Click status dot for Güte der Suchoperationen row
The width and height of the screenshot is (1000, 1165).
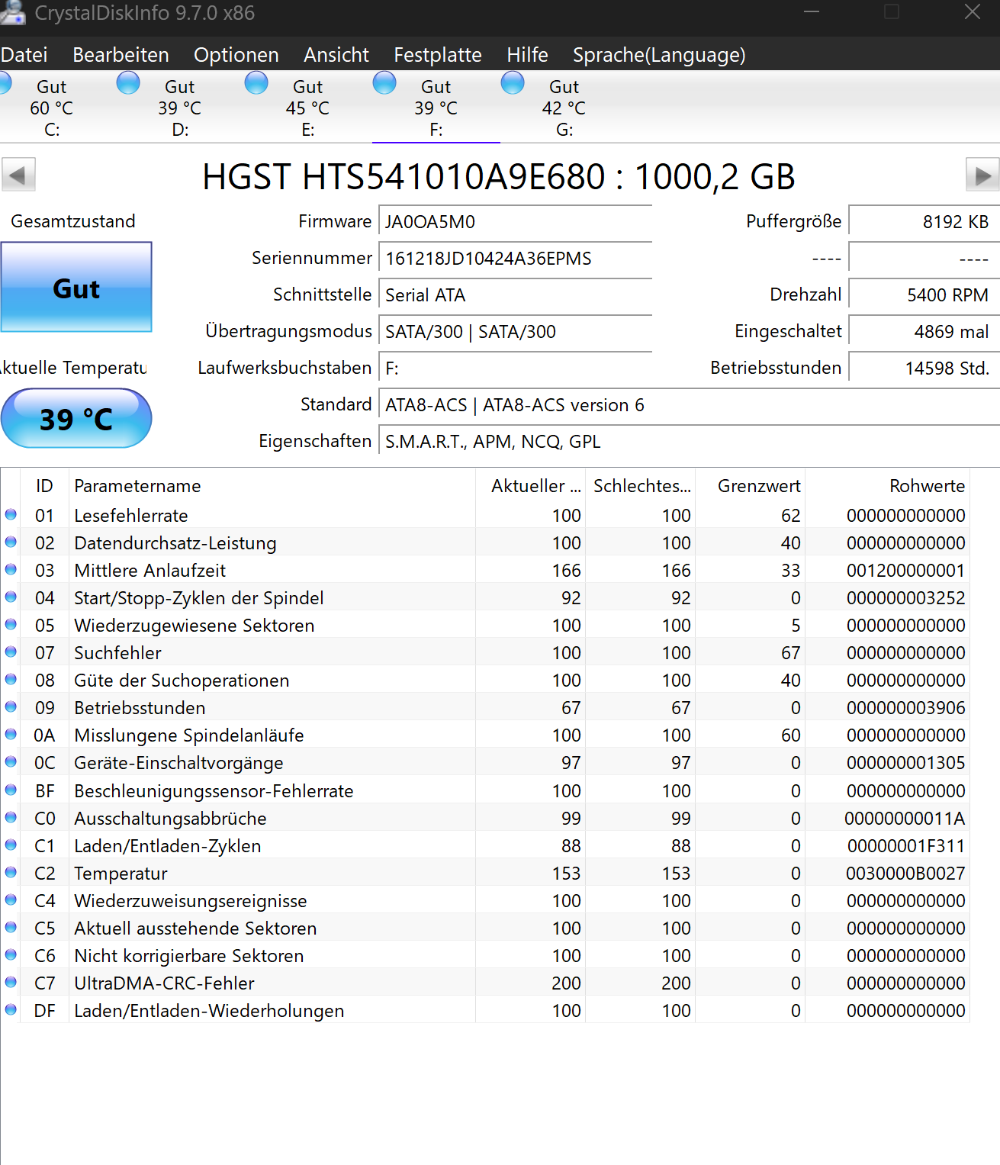(x=11, y=679)
